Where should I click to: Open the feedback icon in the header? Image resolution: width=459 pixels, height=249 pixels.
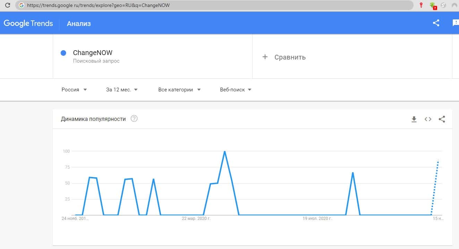coord(456,23)
